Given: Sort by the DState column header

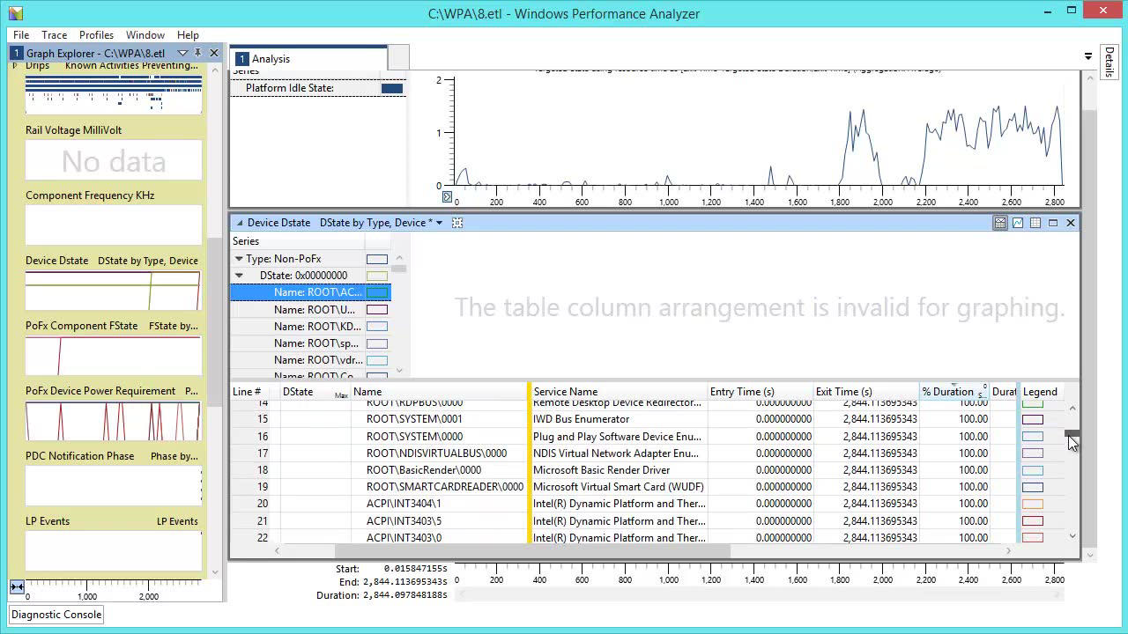Looking at the screenshot, I should pyautogui.click(x=315, y=392).
